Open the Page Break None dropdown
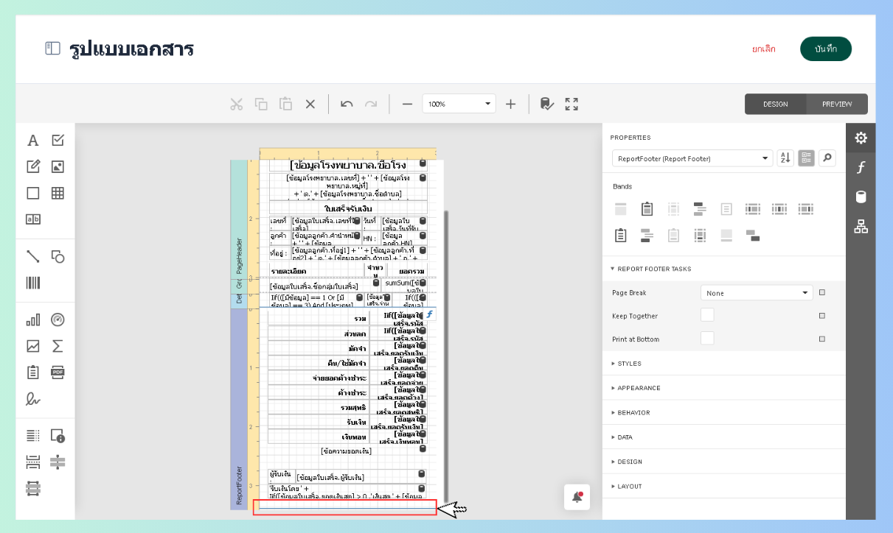The height and width of the screenshot is (533, 893). point(757,292)
